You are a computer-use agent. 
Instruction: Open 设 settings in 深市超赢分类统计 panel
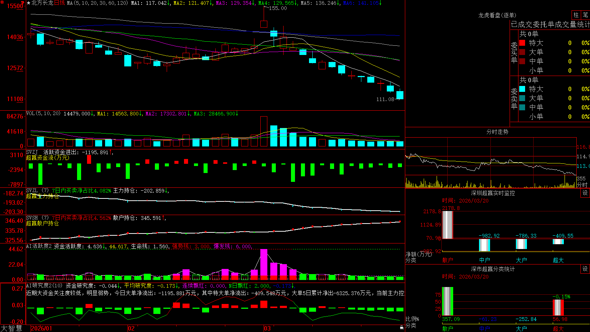pos(585,269)
